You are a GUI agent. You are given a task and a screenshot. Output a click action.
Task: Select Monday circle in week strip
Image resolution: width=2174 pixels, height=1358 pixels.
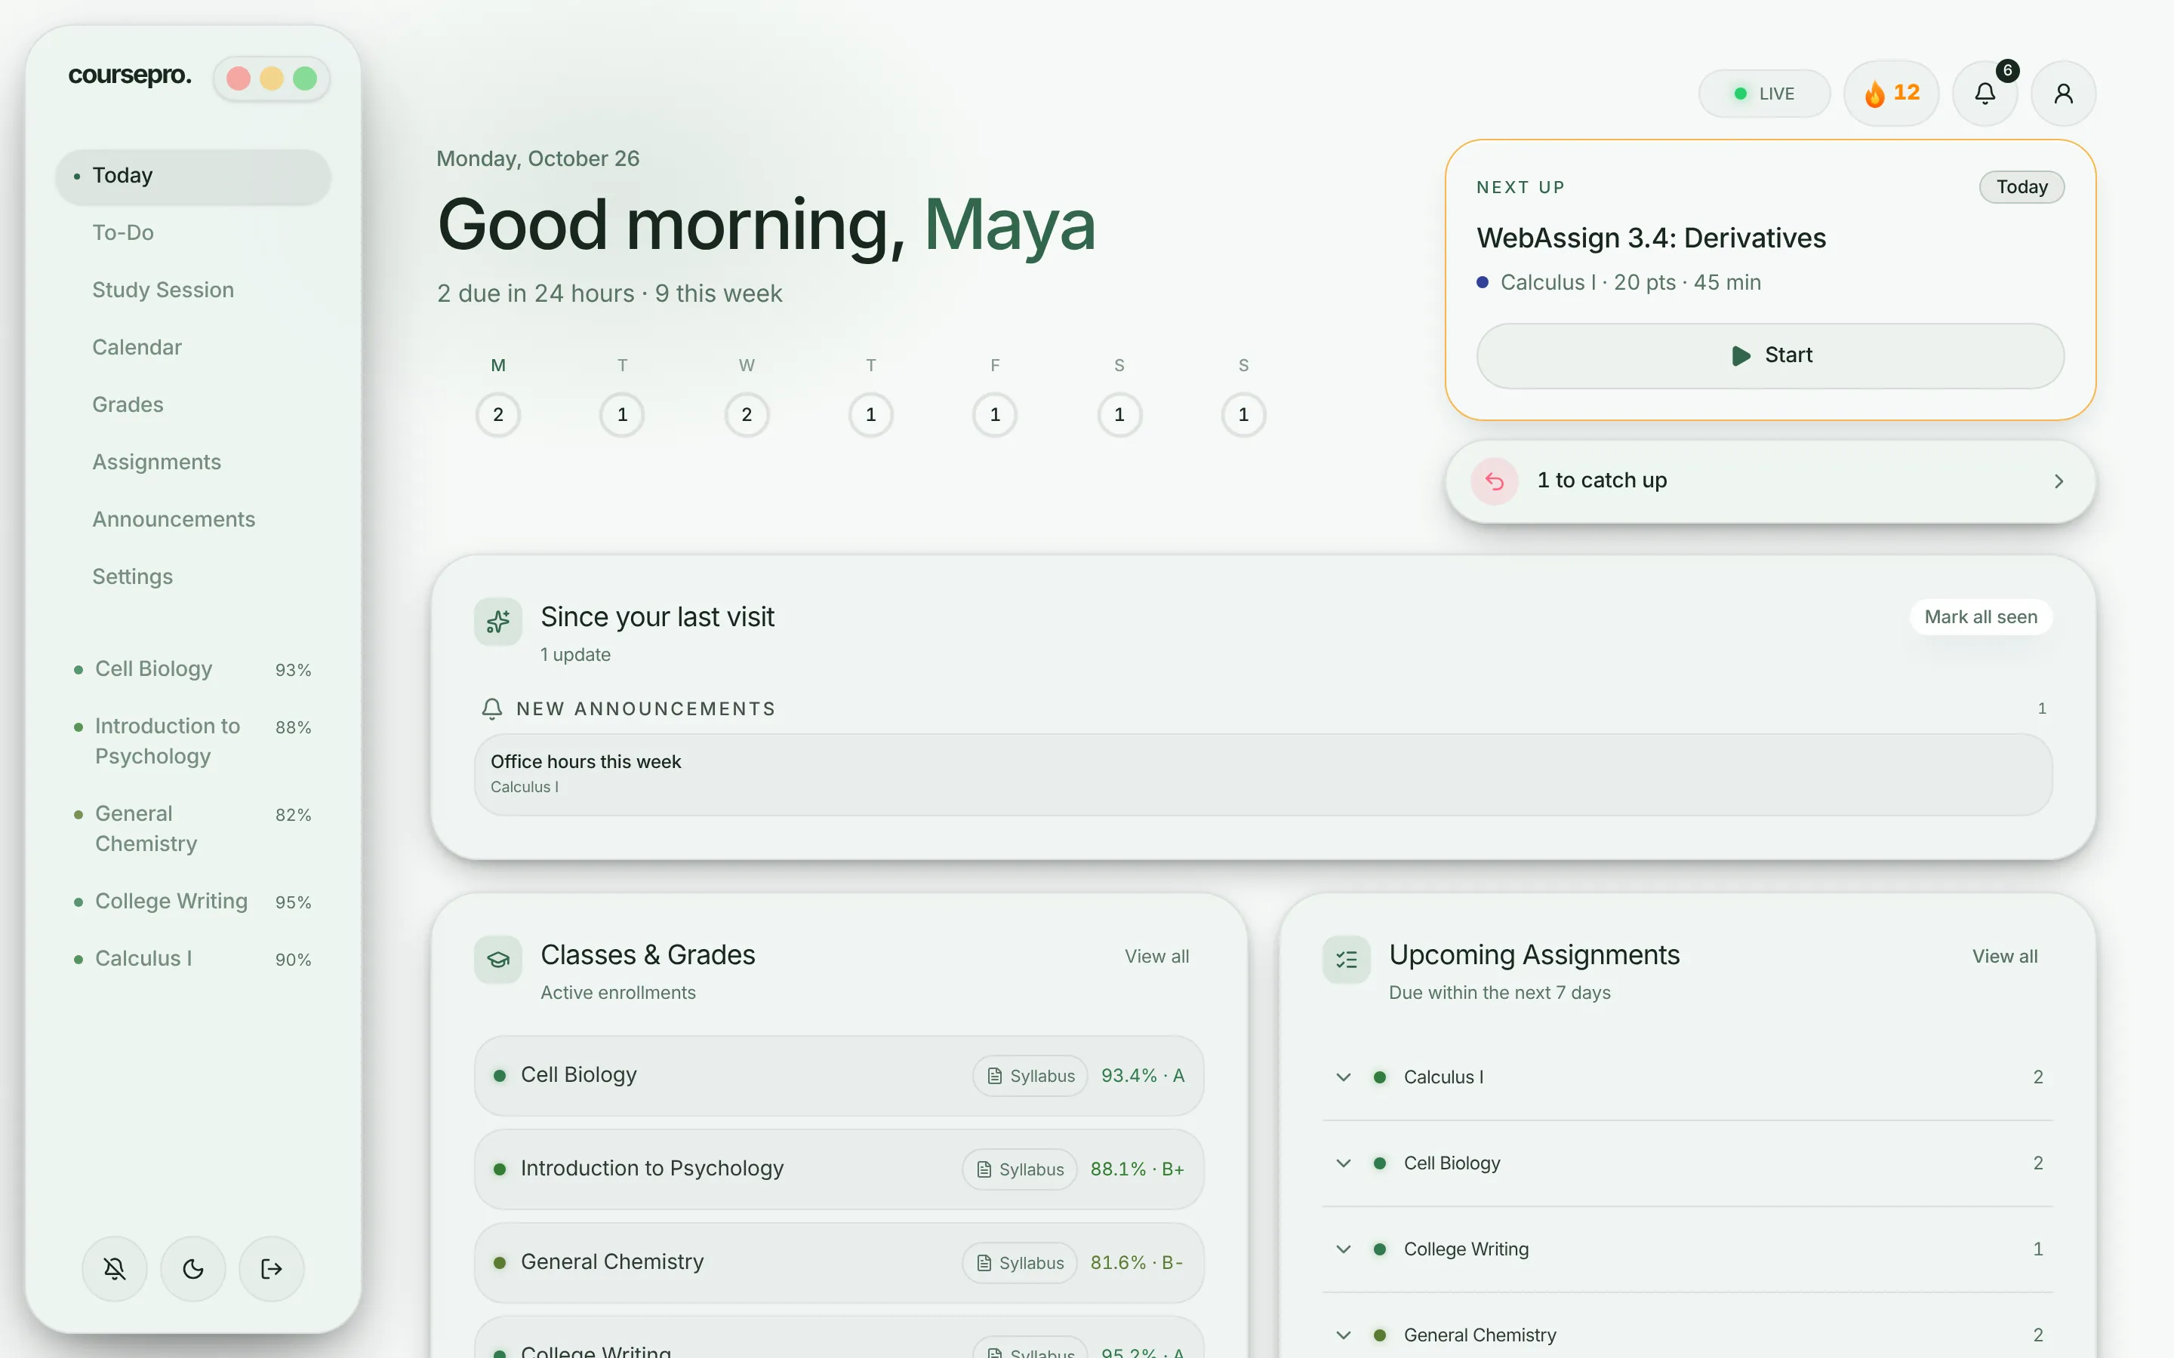tap(497, 415)
